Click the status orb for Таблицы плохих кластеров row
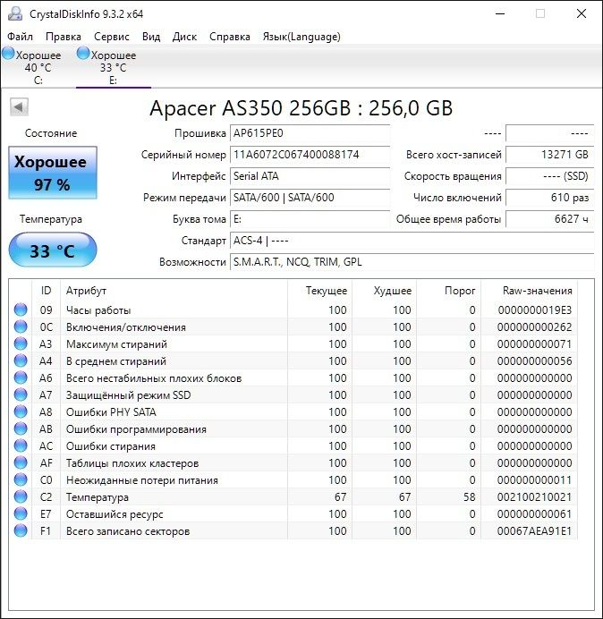Screen dimensions: 603x619 (x=21, y=462)
